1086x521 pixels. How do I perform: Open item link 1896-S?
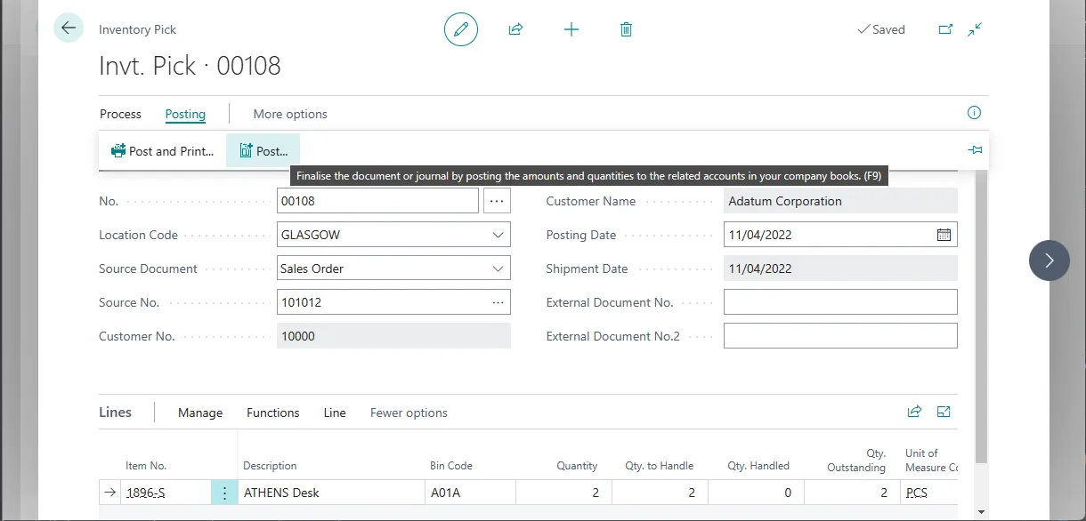pyautogui.click(x=146, y=493)
